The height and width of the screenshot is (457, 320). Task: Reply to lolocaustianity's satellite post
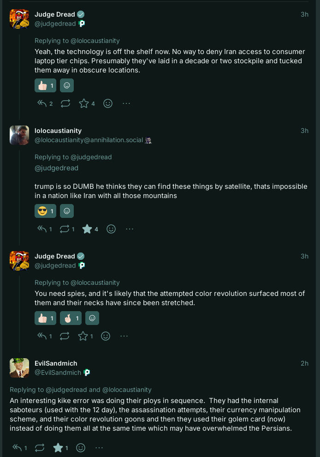(x=42, y=229)
